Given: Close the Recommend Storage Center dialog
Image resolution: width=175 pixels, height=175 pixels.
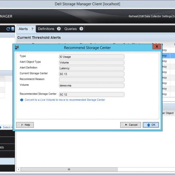Looking at the screenshot, I should [156, 47].
